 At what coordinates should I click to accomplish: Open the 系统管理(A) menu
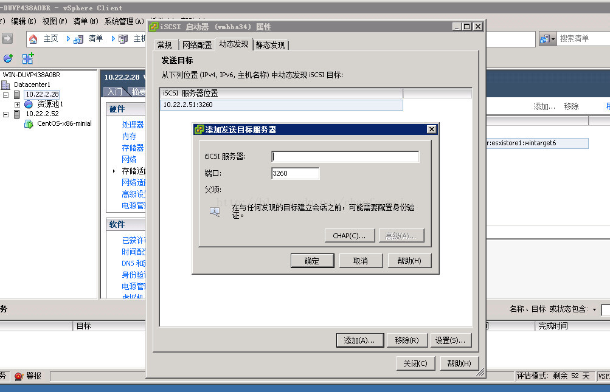pyautogui.click(x=124, y=21)
